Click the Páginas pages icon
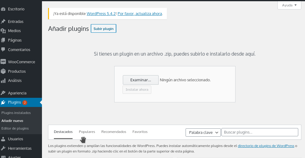 pyautogui.click(x=3, y=40)
